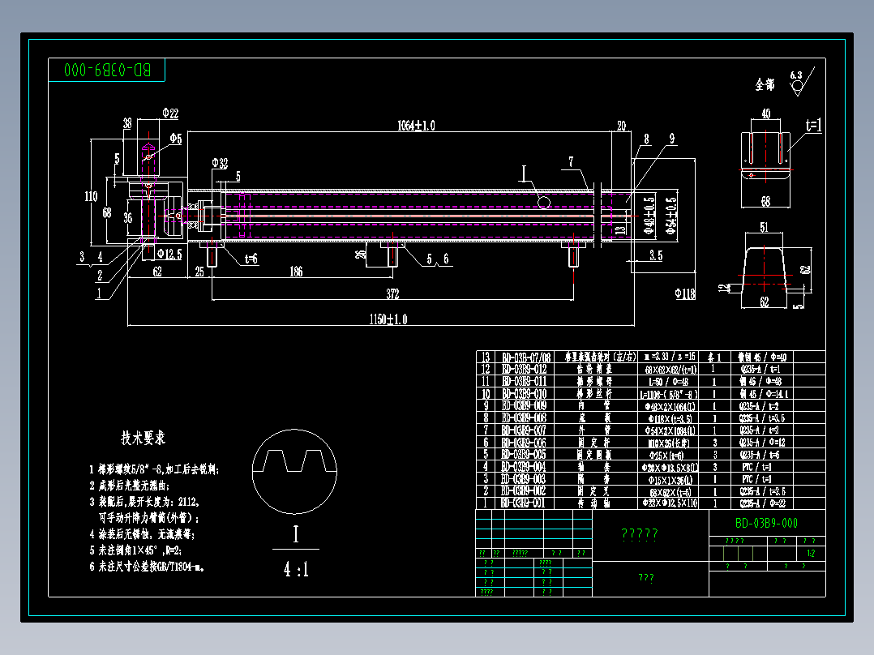Screen dimensions: 874x655
Task: Select the 1150±1.0 overall length dimension
Action: click(x=388, y=319)
